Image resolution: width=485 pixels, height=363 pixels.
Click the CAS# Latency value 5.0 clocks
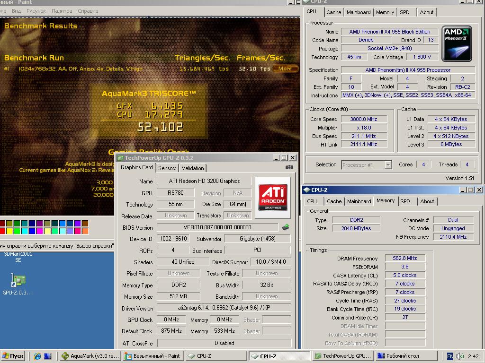(405, 275)
